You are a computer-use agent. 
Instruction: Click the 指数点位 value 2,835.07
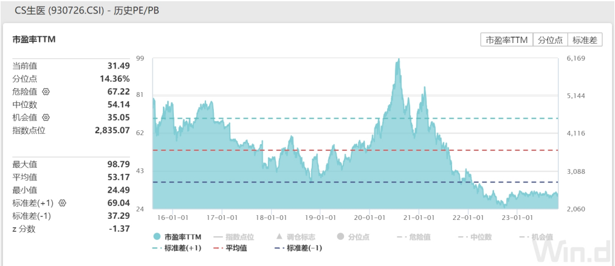tap(112, 130)
